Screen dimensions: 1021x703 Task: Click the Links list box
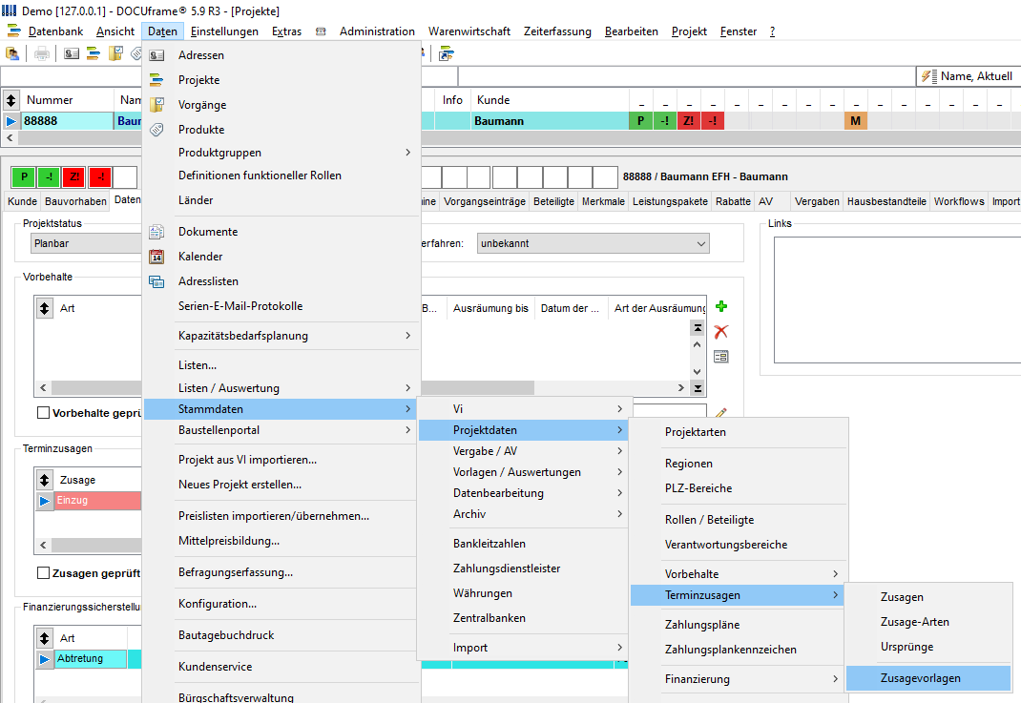(897, 300)
